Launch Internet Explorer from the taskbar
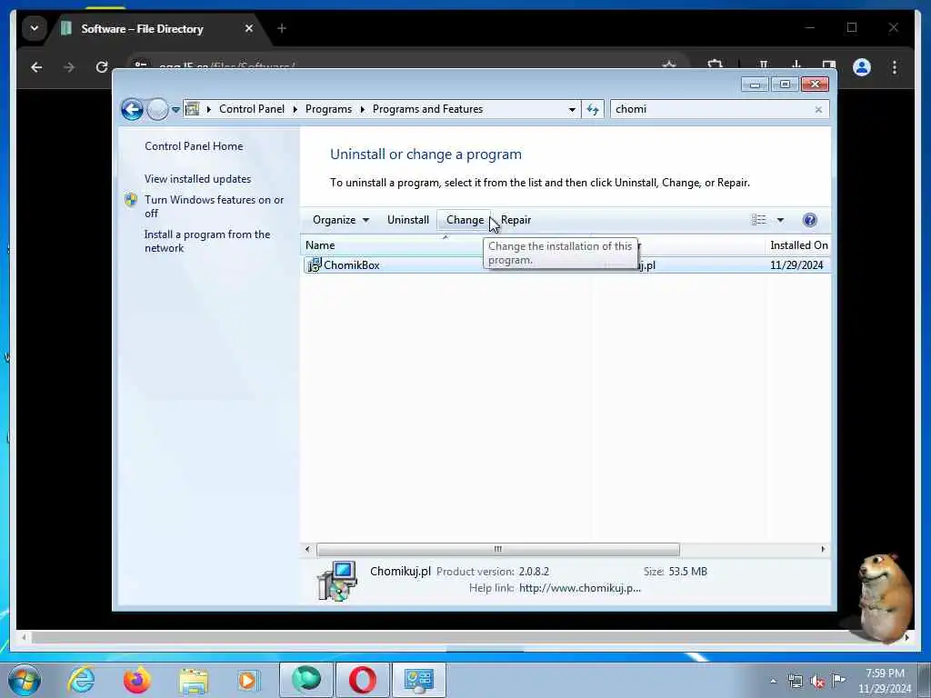This screenshot has width=931, height=698. tap(81, 680)
